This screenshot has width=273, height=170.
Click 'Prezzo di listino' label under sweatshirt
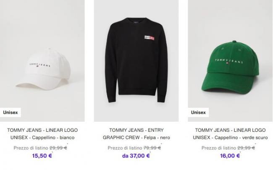pos(125,148)
